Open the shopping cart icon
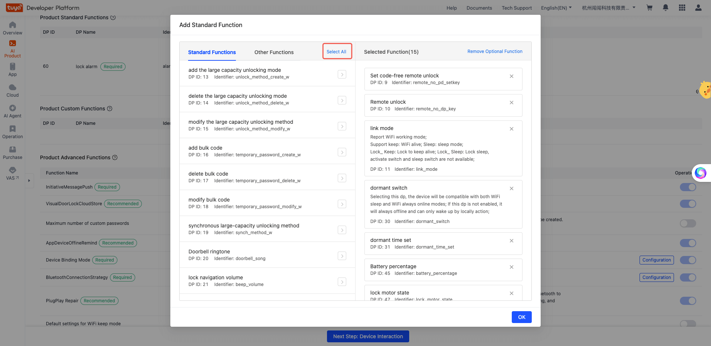This screenshot has width=711, height=346. point(649,8)
